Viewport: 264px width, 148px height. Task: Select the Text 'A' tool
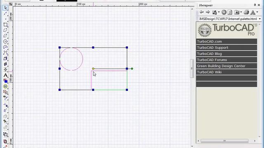click(5, 75)
